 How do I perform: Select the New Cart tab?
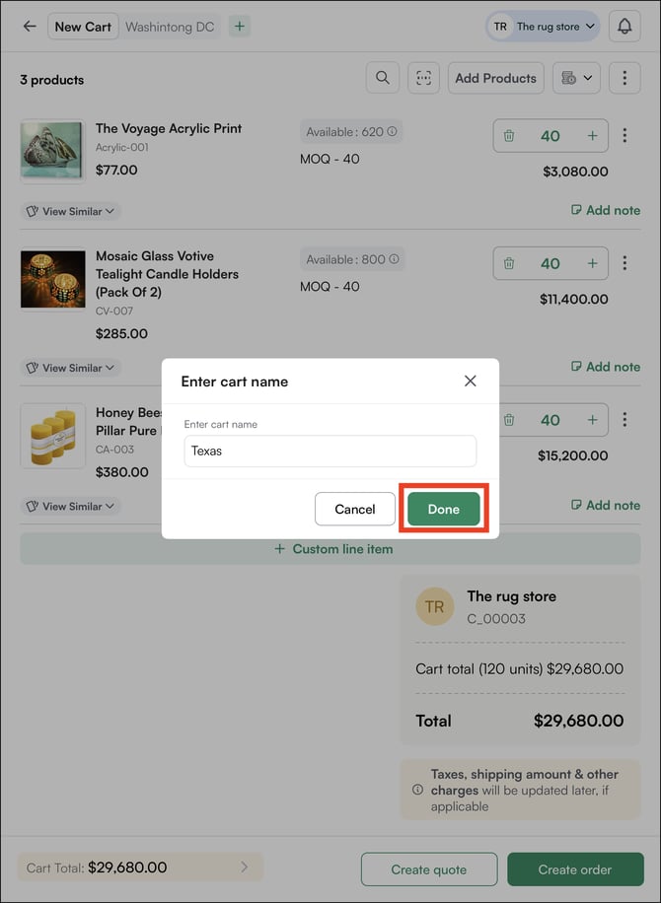tap(83, 27)
